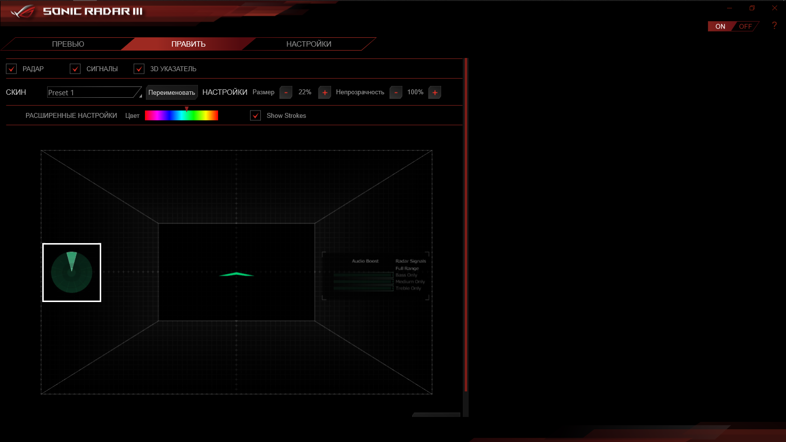Turn off the Show Strokes checkbox
The width and height of the screenshot is (786, 442).
pyautogui.click(x=255, y=115)
